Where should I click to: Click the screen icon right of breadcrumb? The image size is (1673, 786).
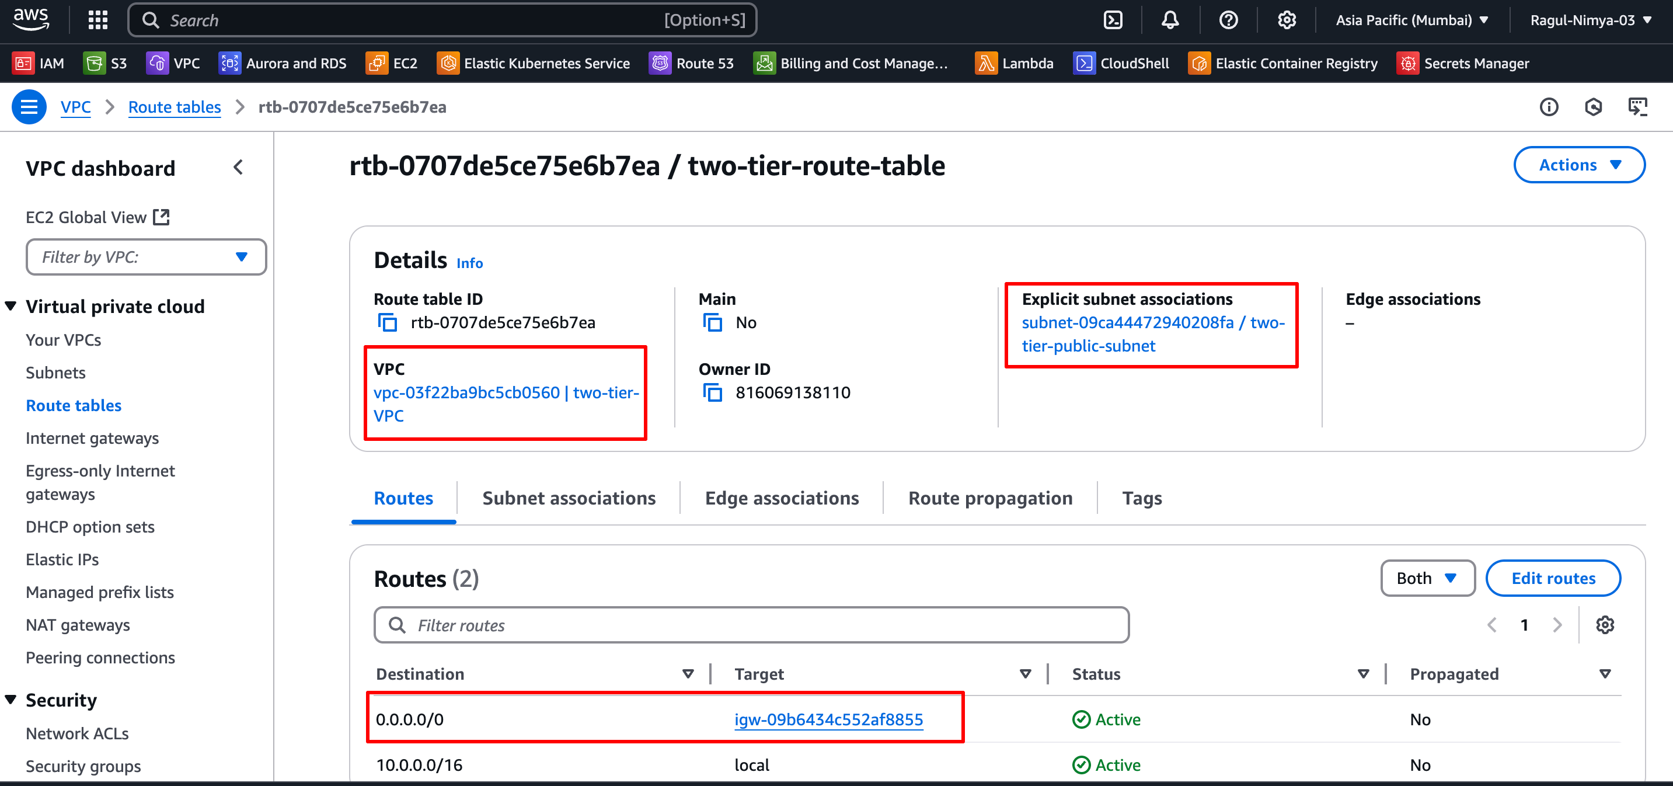point(1637,106)
